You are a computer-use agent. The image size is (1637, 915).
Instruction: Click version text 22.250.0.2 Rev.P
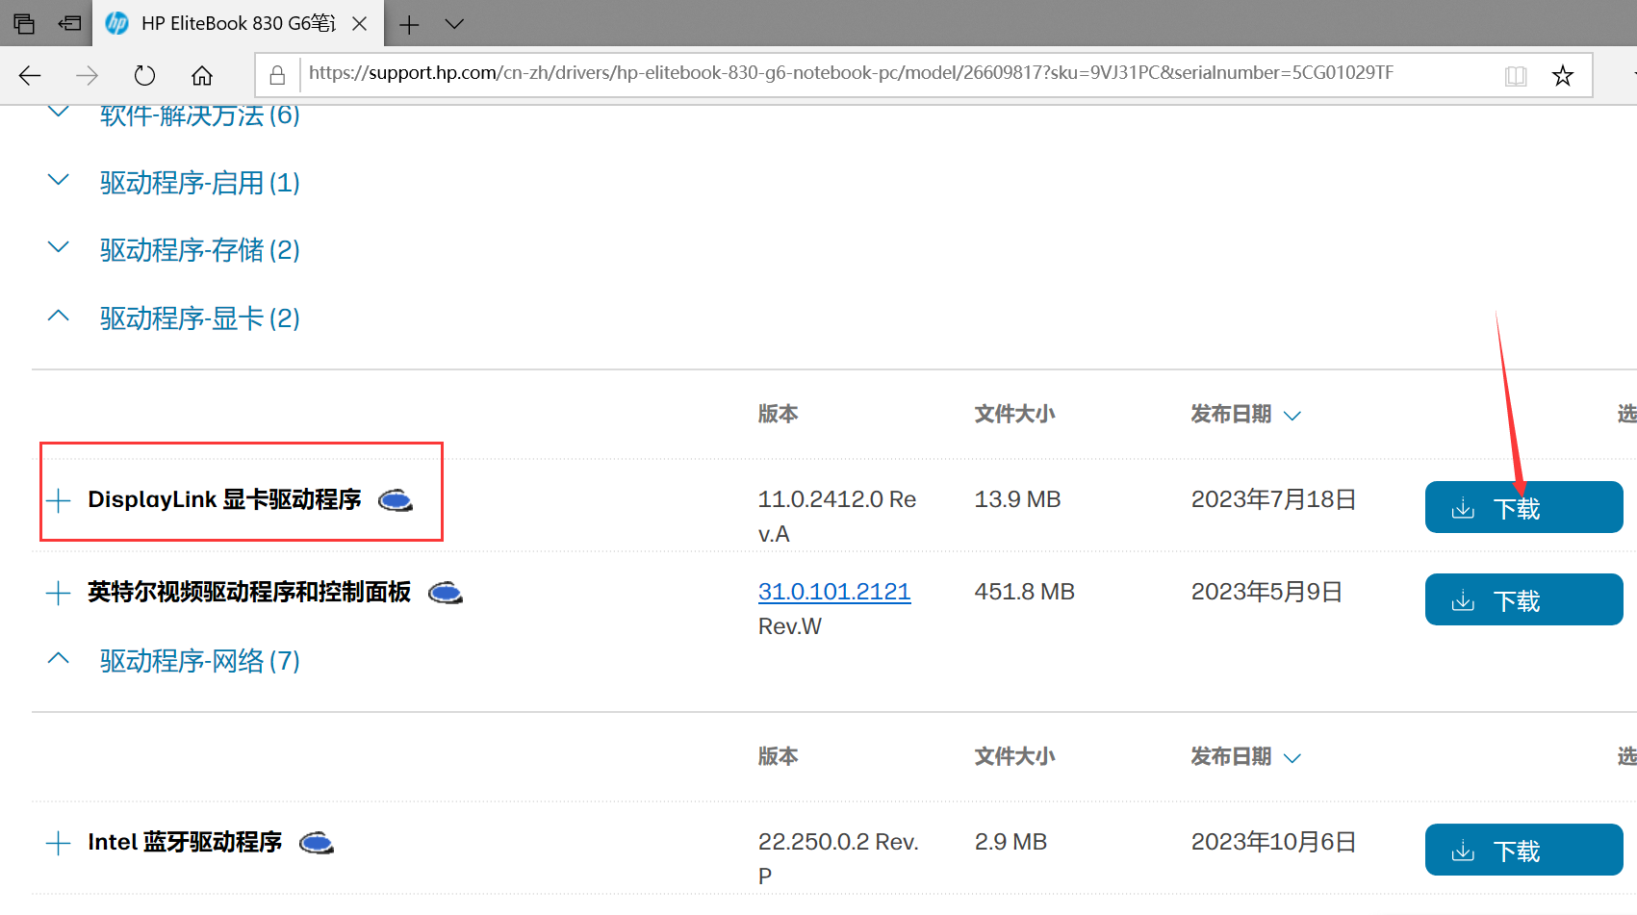[x=838, y=859]
